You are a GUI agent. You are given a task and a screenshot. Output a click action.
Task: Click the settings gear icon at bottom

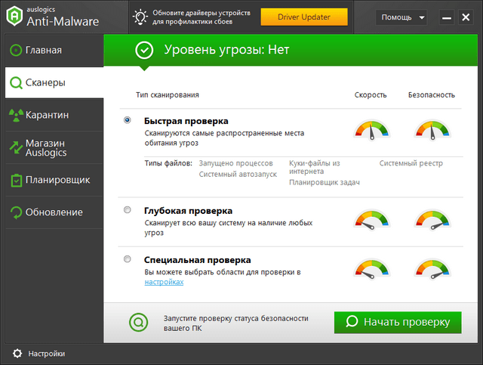16,353
